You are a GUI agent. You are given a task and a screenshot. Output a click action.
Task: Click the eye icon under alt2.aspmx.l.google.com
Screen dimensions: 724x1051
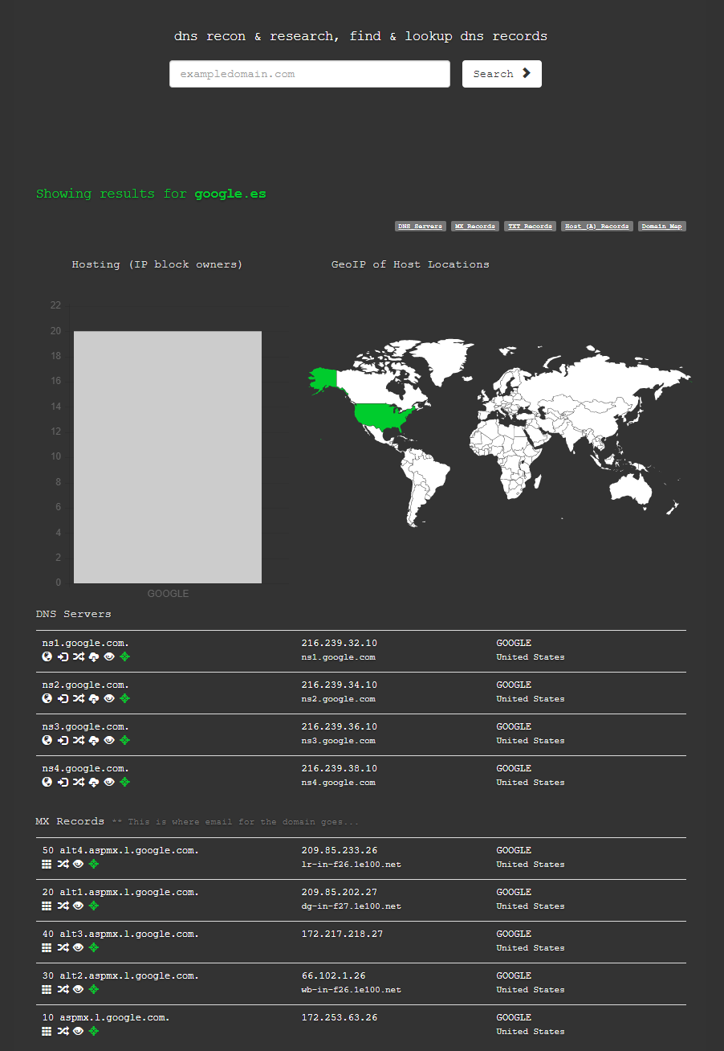tap(78, 989)
